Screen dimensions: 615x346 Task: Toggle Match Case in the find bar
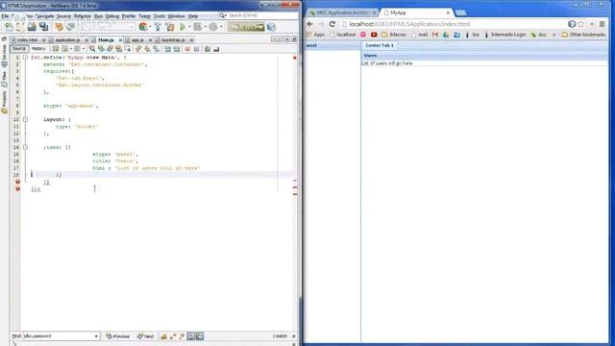[173, 336]
